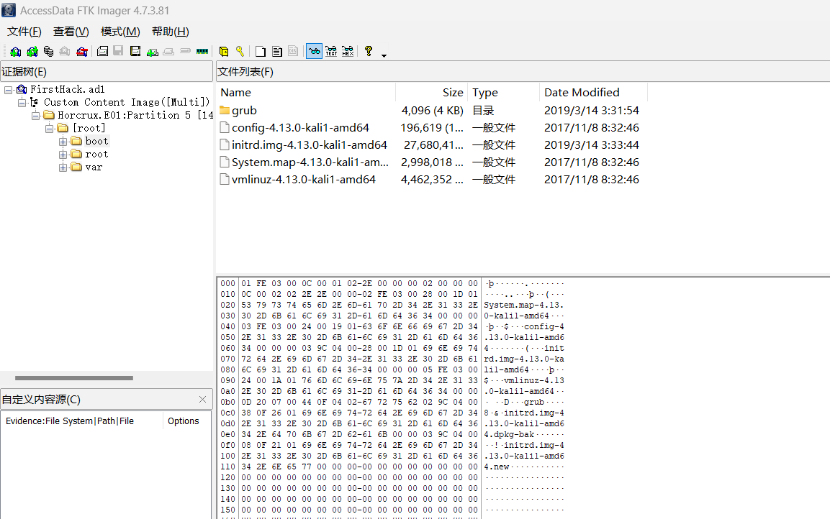
Task: Click the help question mark icon
Action: 369,51
